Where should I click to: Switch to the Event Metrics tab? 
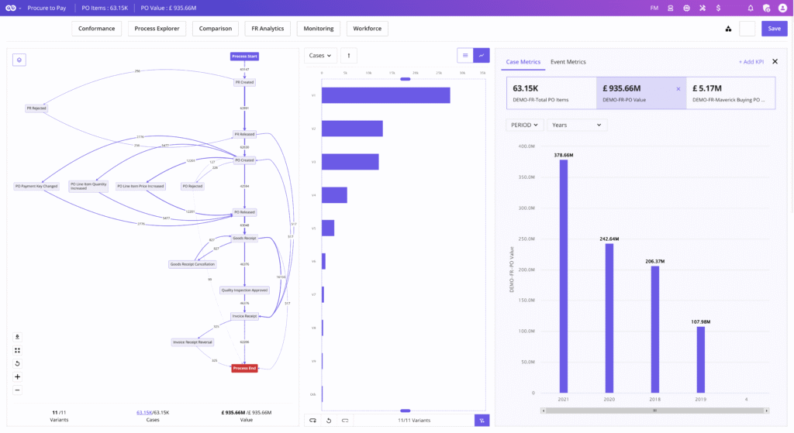pyautogui.click(x=568, y=62)
